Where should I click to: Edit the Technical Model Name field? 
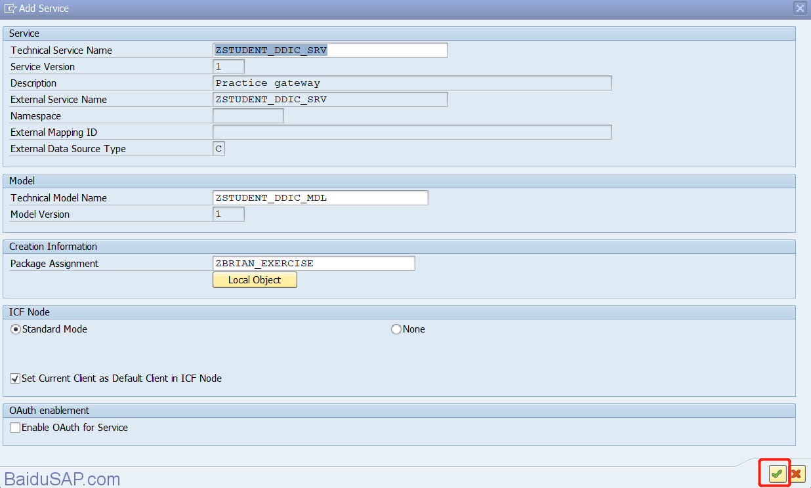[320, 198]
